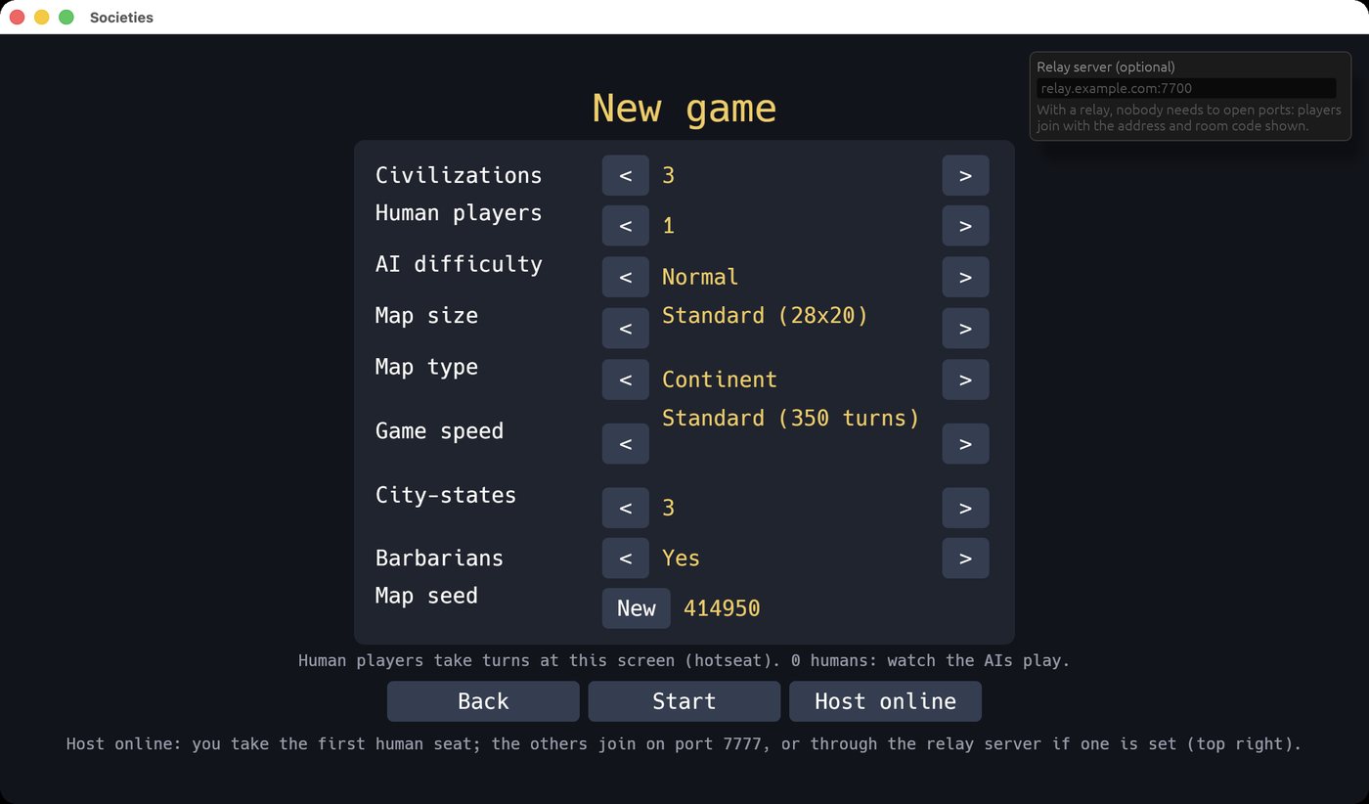Click the Host online button
1369x804 pixels.
tap(885, 701)
